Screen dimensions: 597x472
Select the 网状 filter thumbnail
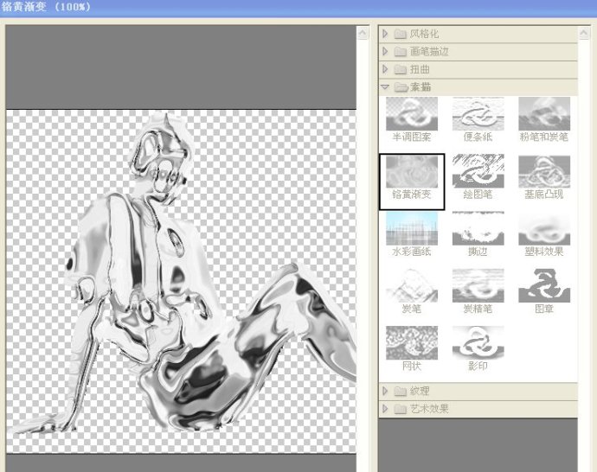pyautogui.click(x=411, y=343)
